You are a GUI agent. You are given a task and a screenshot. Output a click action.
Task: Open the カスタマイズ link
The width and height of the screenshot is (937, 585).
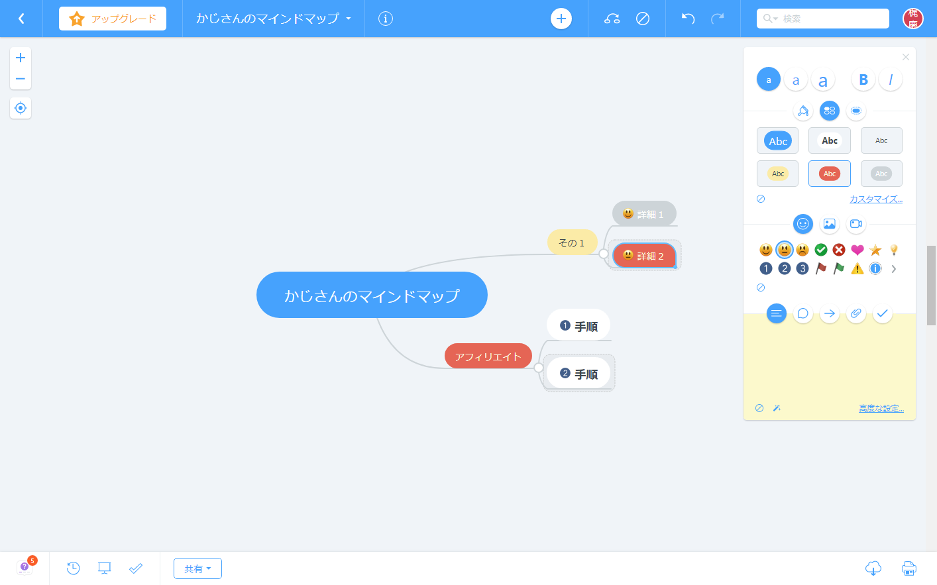(876, 198)
